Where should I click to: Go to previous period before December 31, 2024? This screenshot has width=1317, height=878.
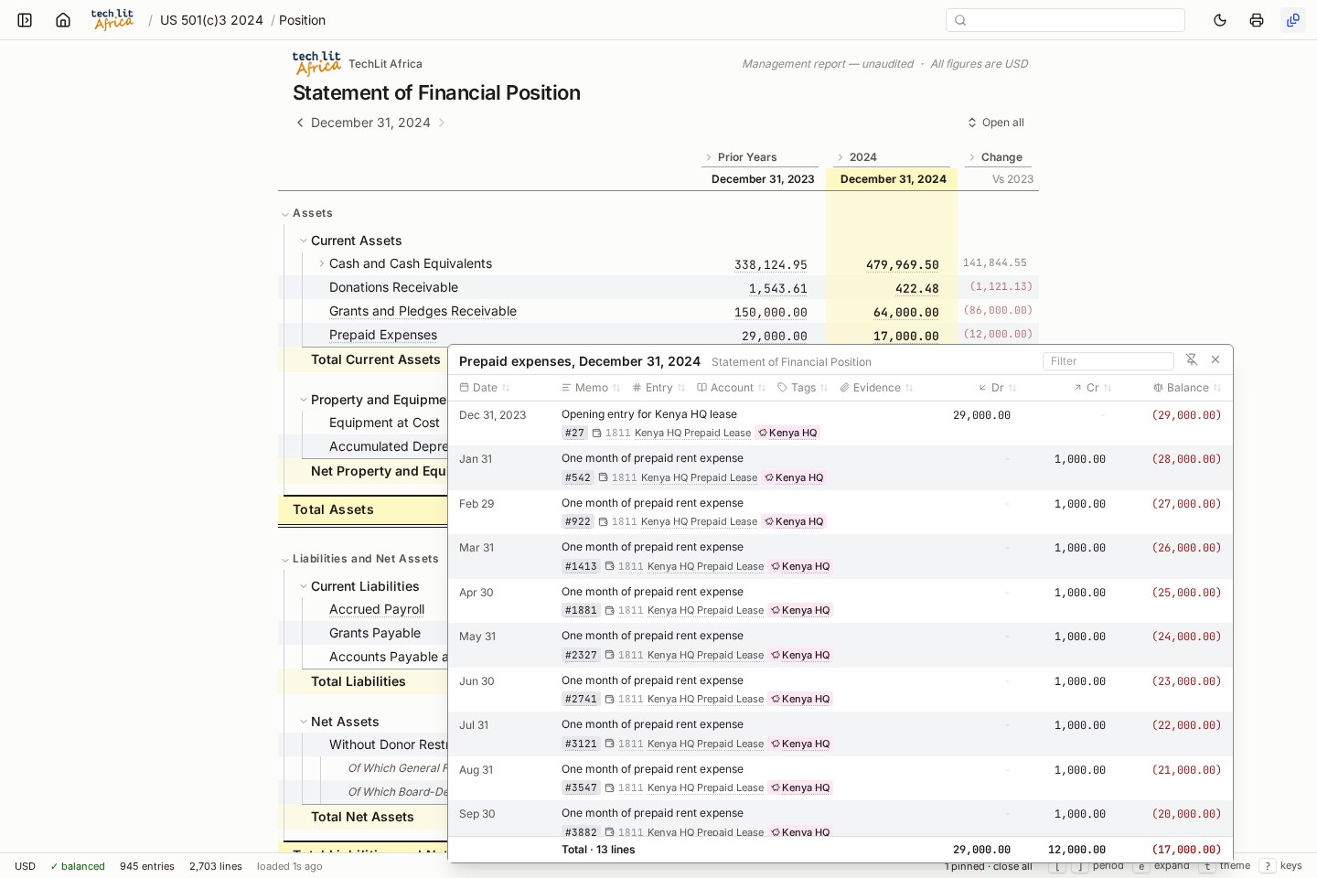(x=299, y=123)
